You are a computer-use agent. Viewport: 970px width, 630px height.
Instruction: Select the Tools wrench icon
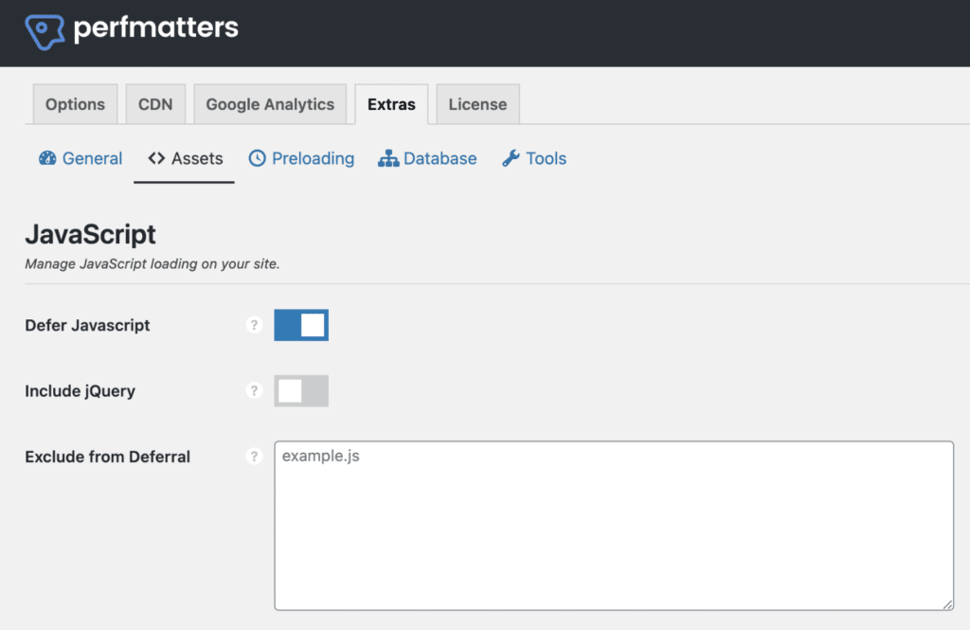(511, 158)
